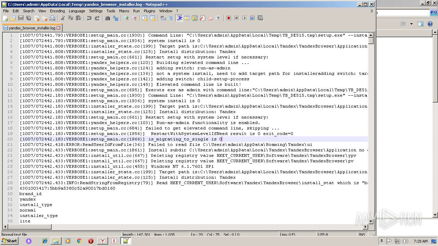Toggle the Folder as Workspace icon
438x246 pixels.
[x=210, y=18]
